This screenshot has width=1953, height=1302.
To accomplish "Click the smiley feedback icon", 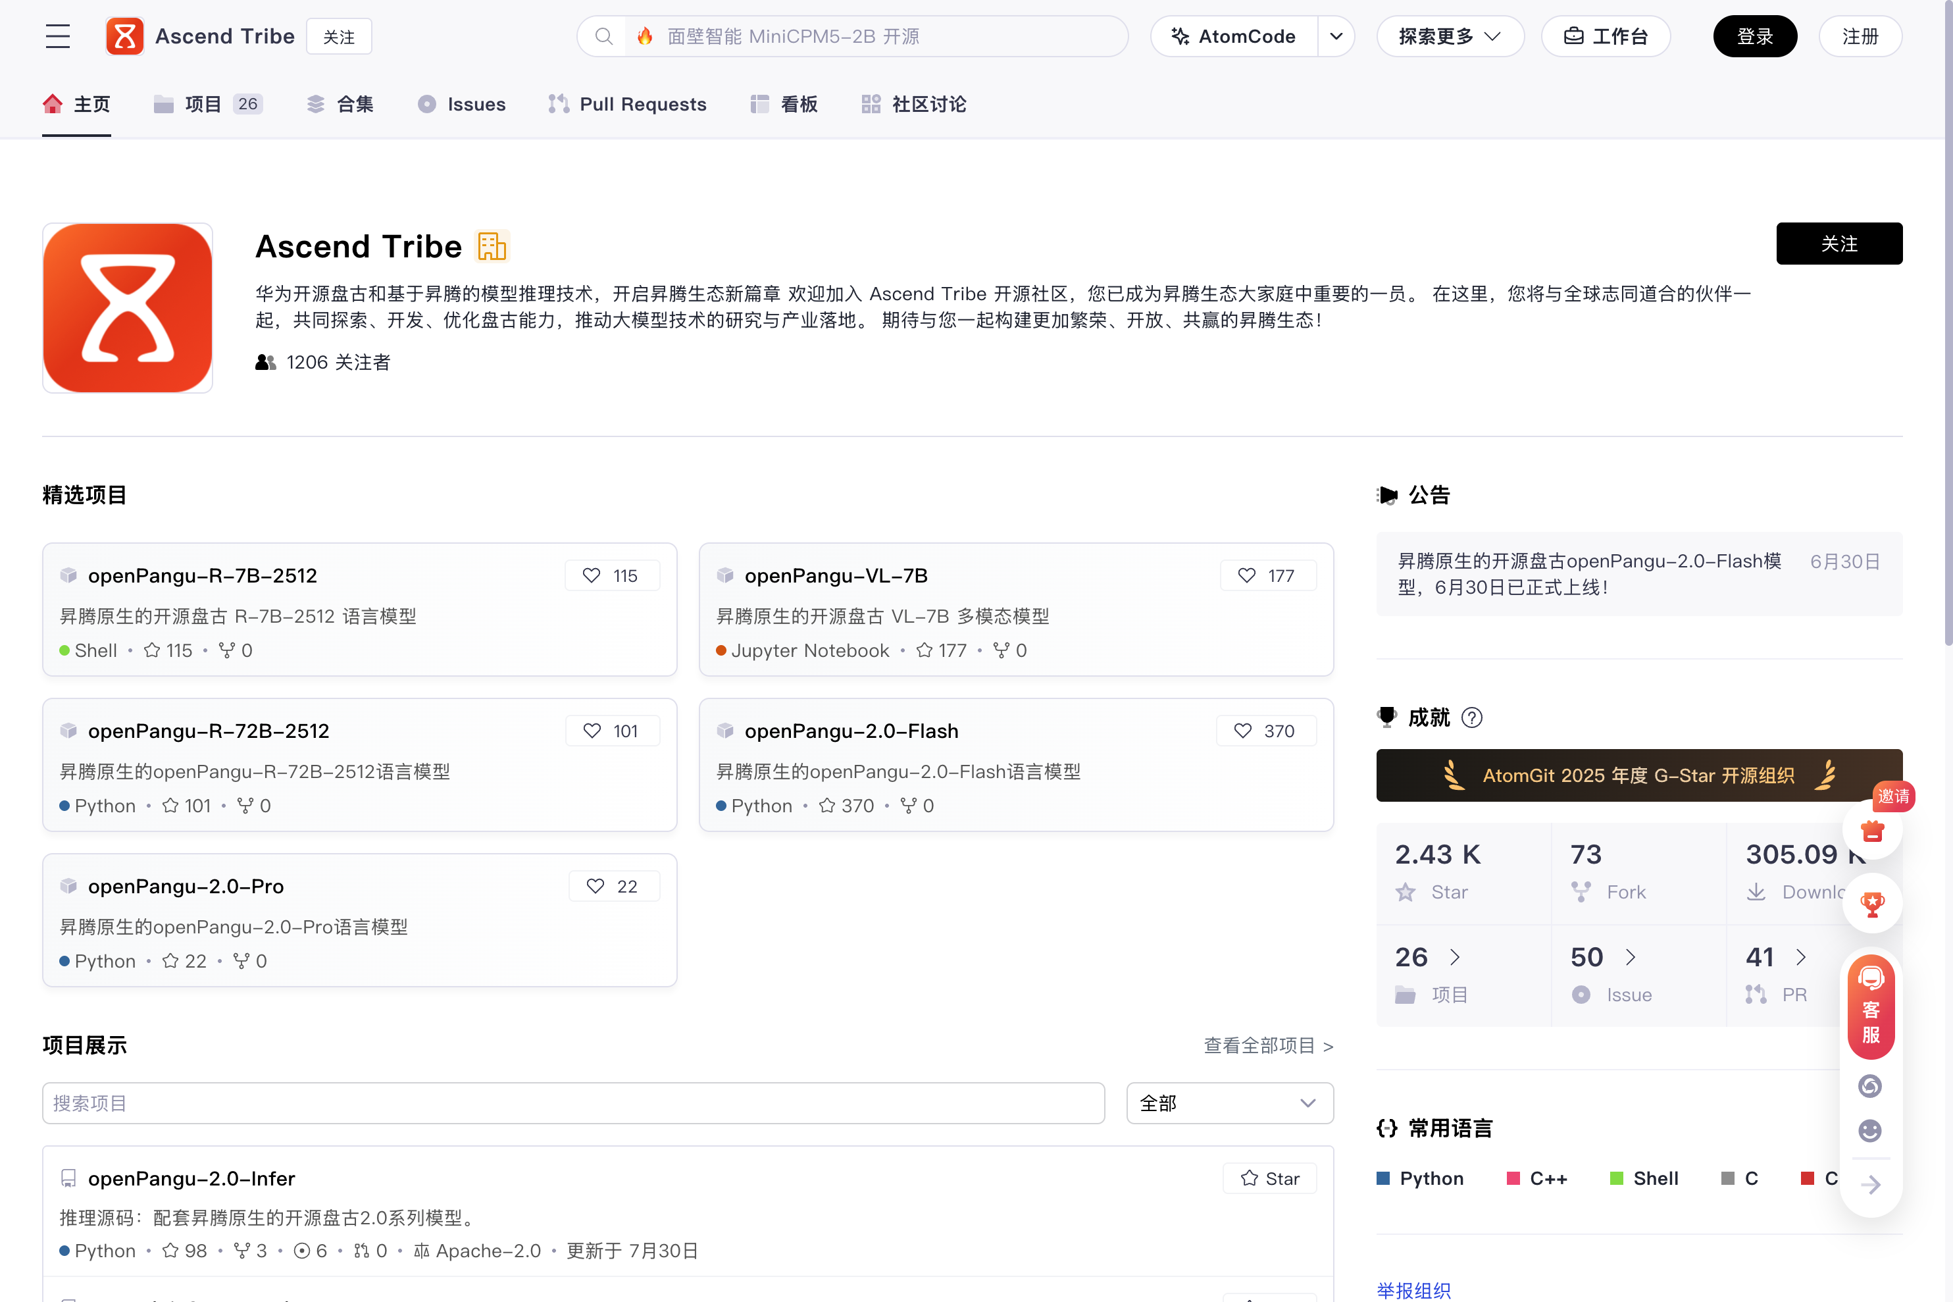I will coord(1870,1131).
